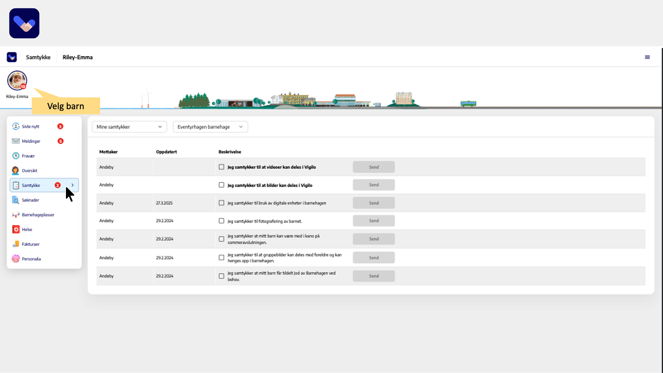Click the Samtykke header title
Image resolution: width=663 pixels, height=373 pixels.
point(38,57)
